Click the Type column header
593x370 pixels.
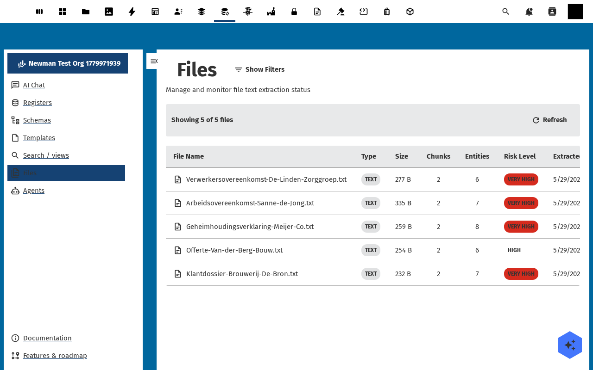(369, 156)
